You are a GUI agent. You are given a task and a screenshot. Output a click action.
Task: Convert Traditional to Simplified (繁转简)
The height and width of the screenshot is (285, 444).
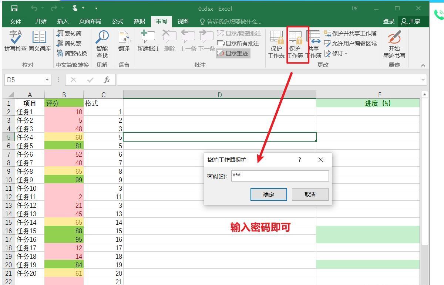[69, 34]
